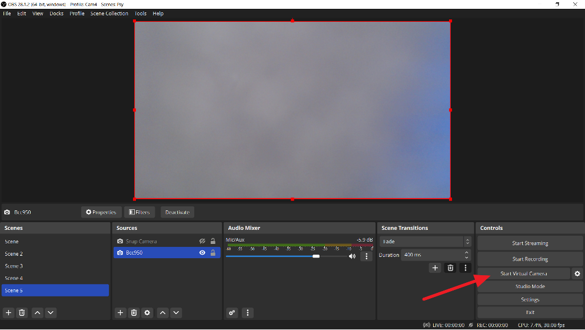Screen dimensions: 585x330
Task: Open the Scene Collection menu
Action: point(109,14)
